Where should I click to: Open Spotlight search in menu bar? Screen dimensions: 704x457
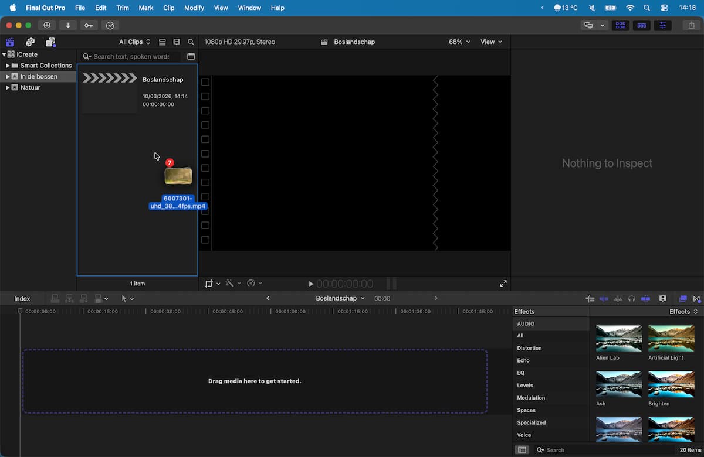click(x=647, y=8)
